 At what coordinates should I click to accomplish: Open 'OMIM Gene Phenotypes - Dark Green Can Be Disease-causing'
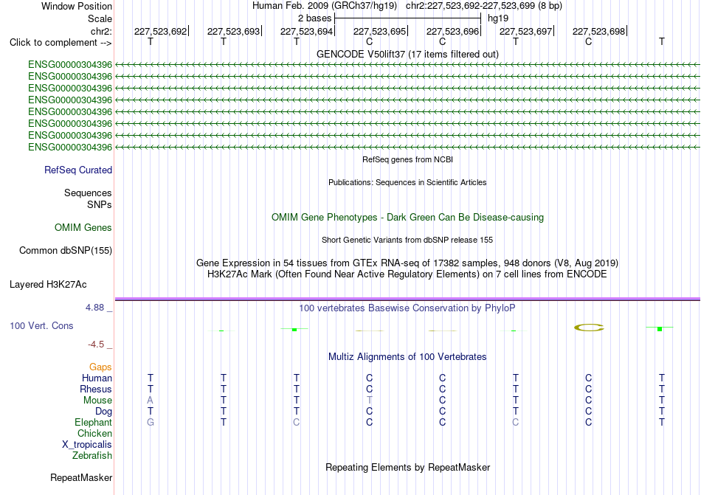coord(407,217)
